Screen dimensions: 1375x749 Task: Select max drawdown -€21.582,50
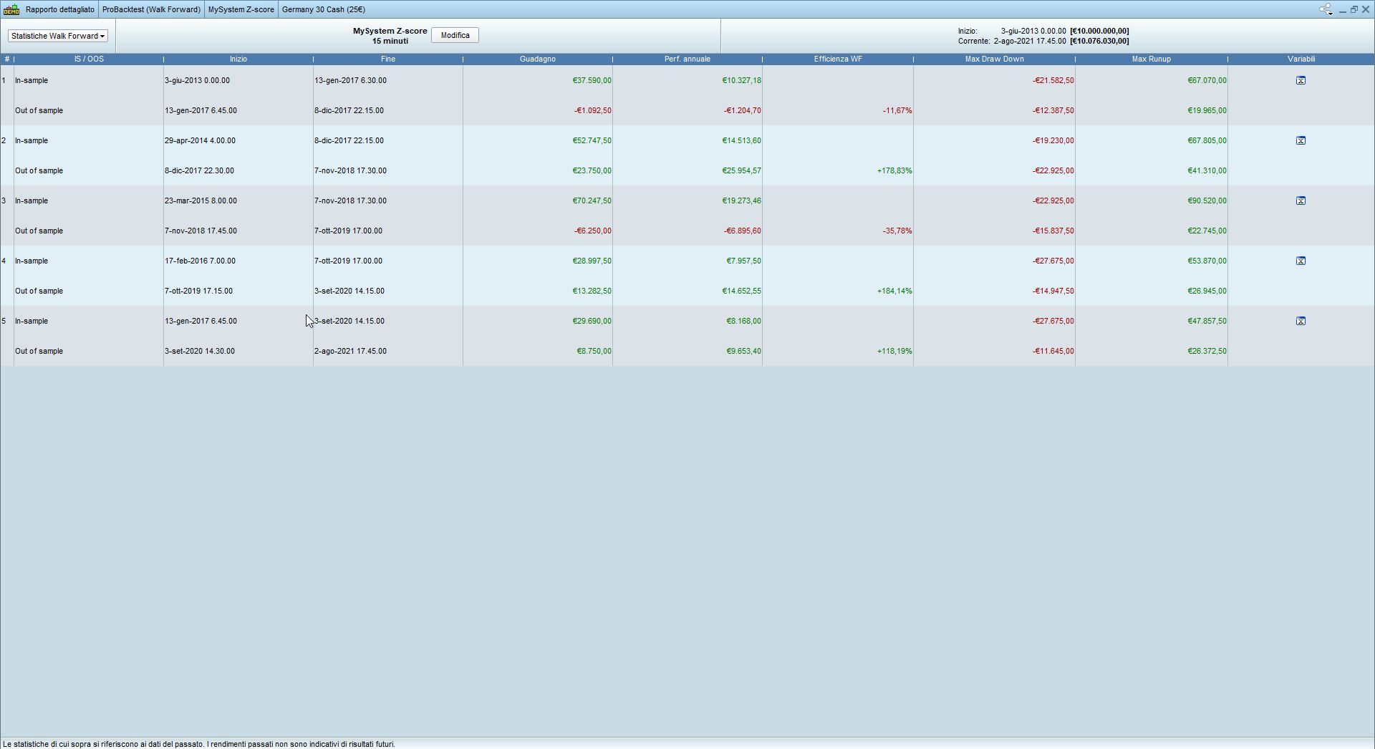(x=1053, y=80)
